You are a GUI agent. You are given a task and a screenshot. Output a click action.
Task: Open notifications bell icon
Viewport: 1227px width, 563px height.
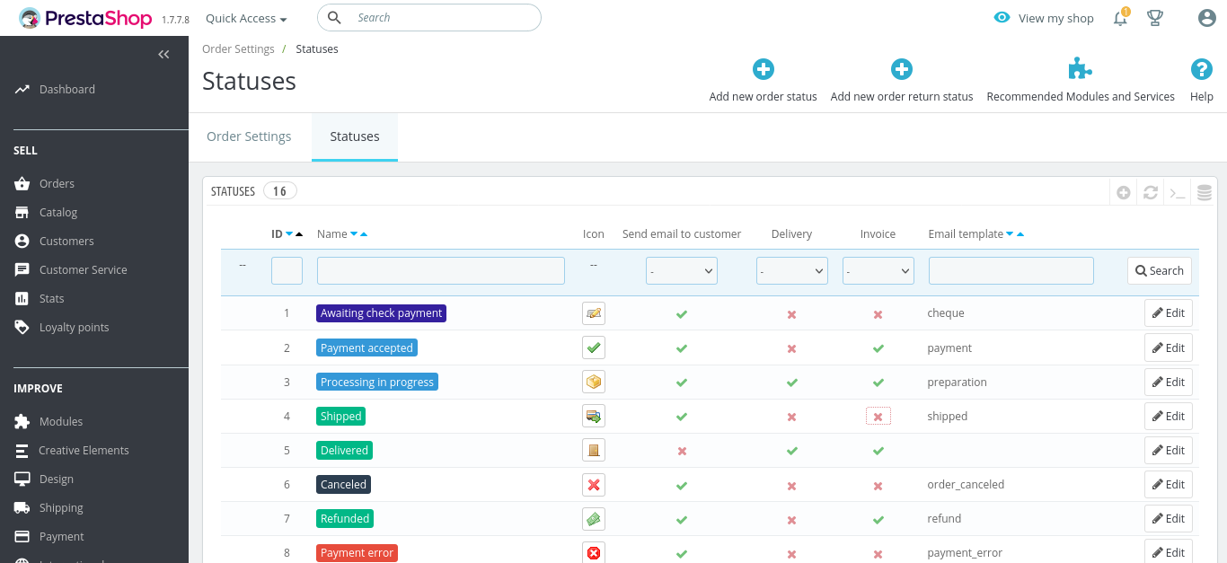(1120, 18)
